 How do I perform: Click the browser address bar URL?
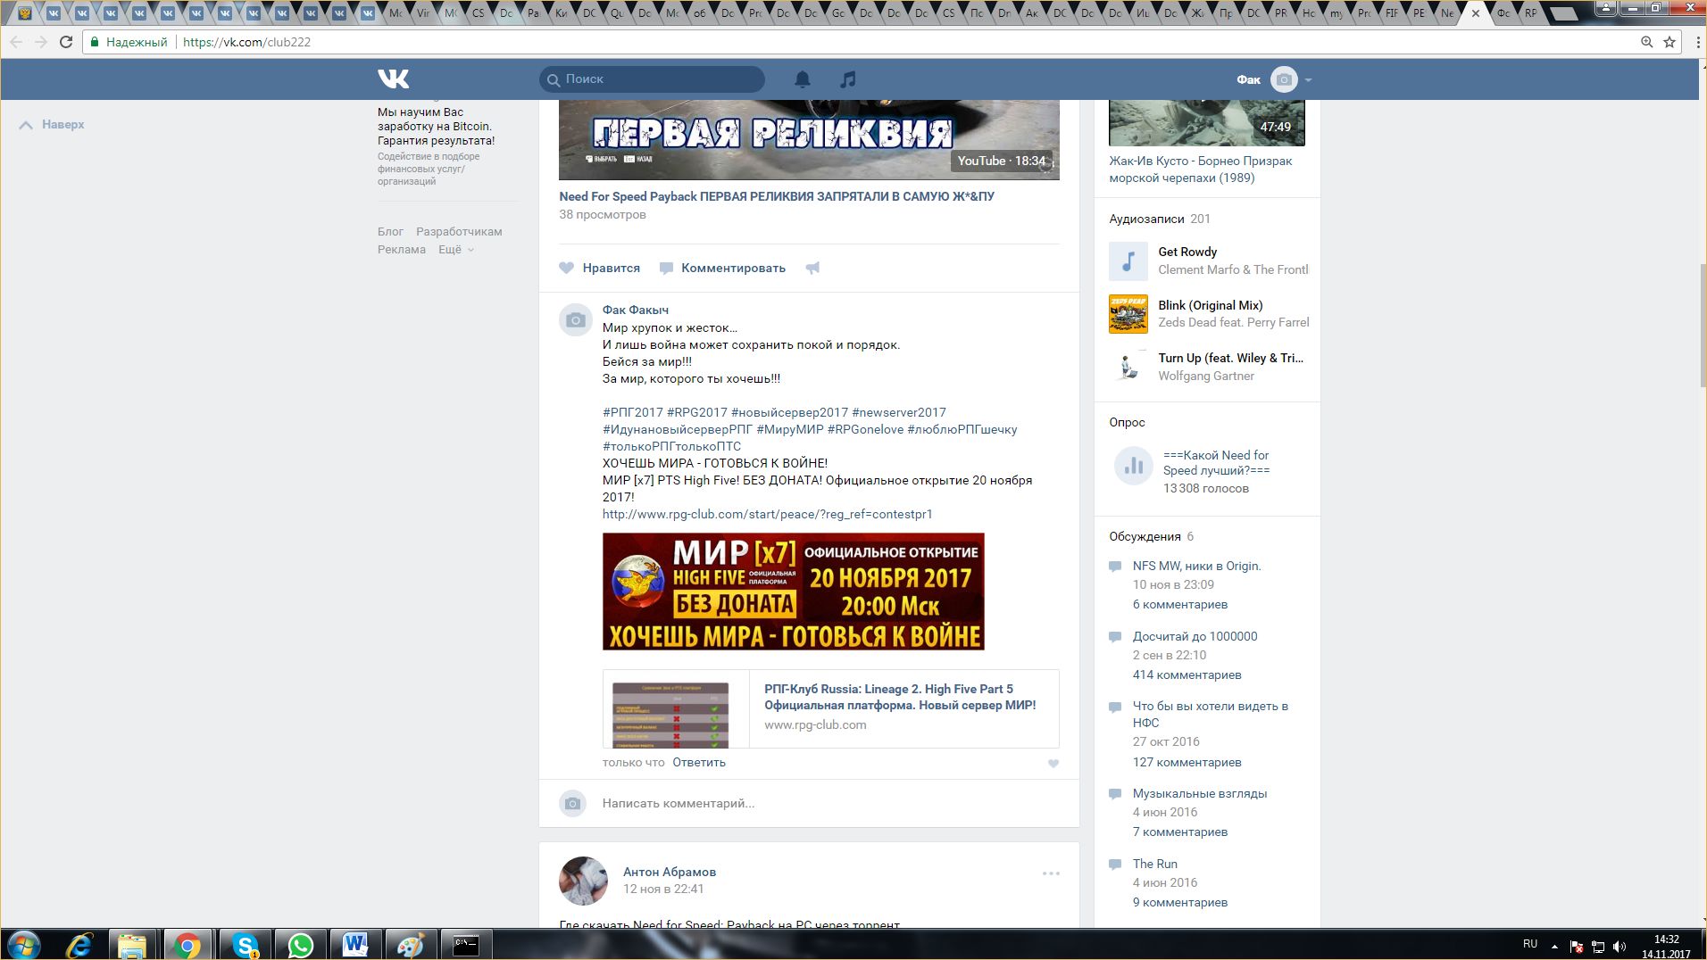pos(246,42)
